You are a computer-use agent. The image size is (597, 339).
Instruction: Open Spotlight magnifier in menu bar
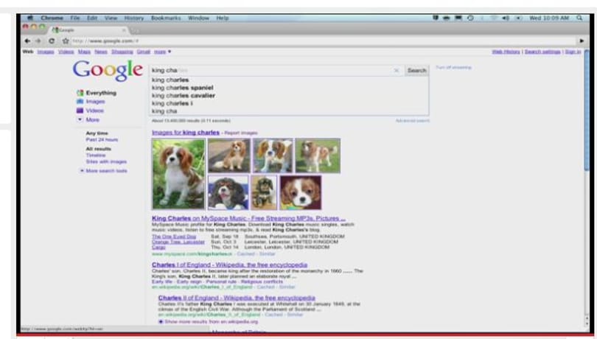(x=579, y=18)
